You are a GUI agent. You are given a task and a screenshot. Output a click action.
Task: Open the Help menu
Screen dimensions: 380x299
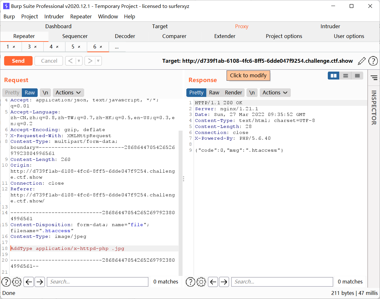click(129, 16)
